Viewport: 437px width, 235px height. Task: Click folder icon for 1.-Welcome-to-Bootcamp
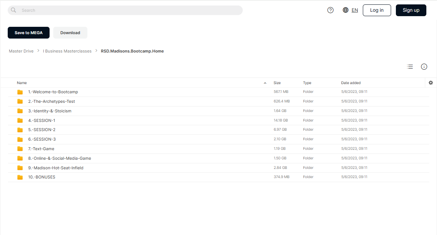pyautogui.click(x=20, y=92)
